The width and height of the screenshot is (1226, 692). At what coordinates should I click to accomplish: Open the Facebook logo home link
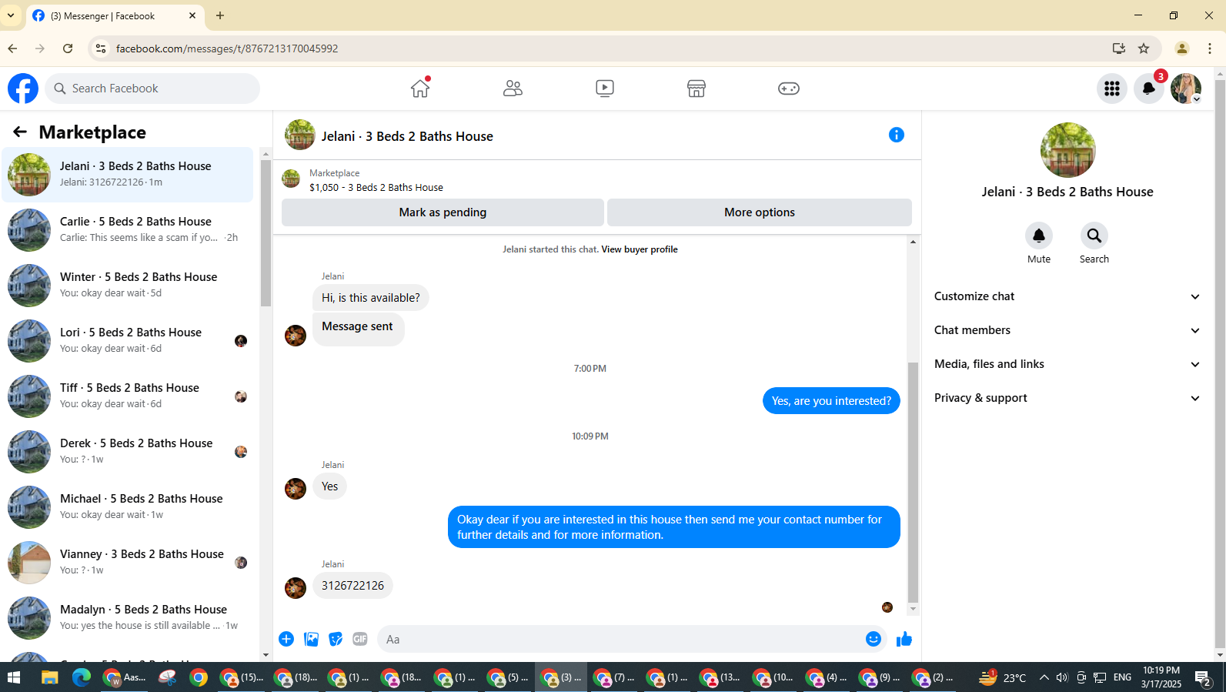pyautogui.click(x=23, y=89)
